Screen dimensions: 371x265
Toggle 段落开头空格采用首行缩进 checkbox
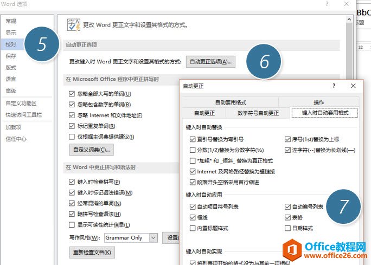pyautogui.click(x=193, y=183)
